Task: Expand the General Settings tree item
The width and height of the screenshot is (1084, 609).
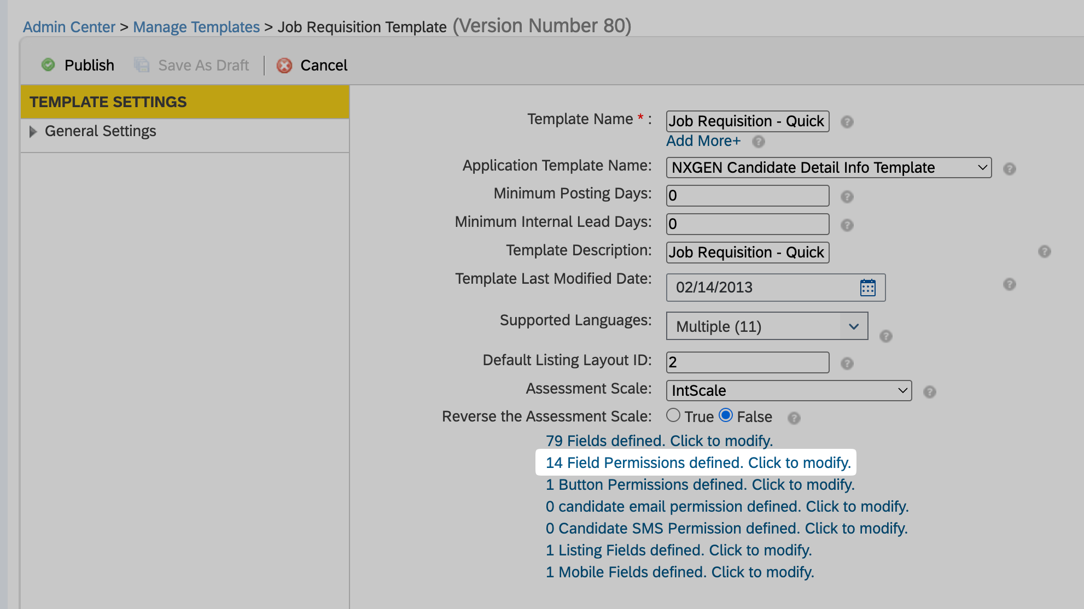Action: coord(33,132)
